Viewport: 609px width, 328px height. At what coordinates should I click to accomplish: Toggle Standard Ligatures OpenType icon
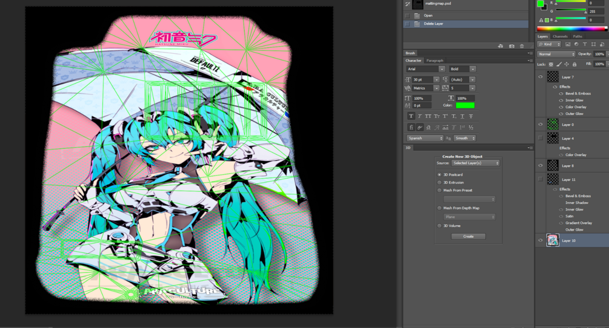click(411, 127)
